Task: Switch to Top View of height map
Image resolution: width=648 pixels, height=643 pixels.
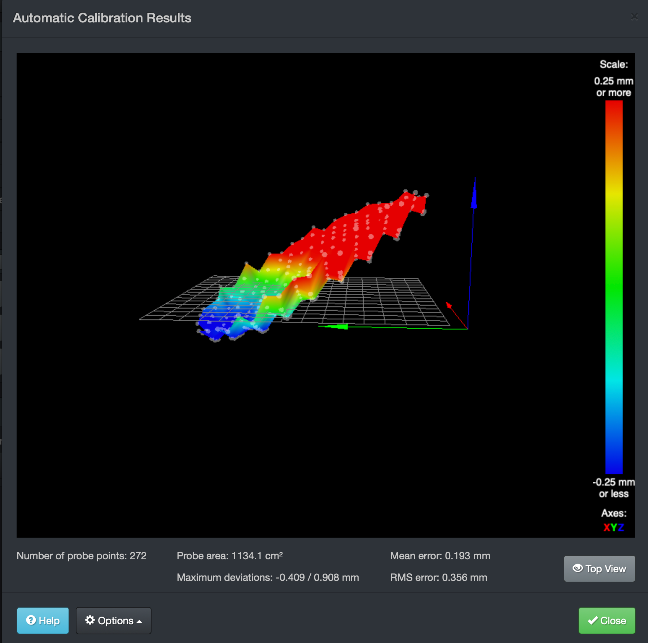Action: pyautogui.click(x=599, y=569)
